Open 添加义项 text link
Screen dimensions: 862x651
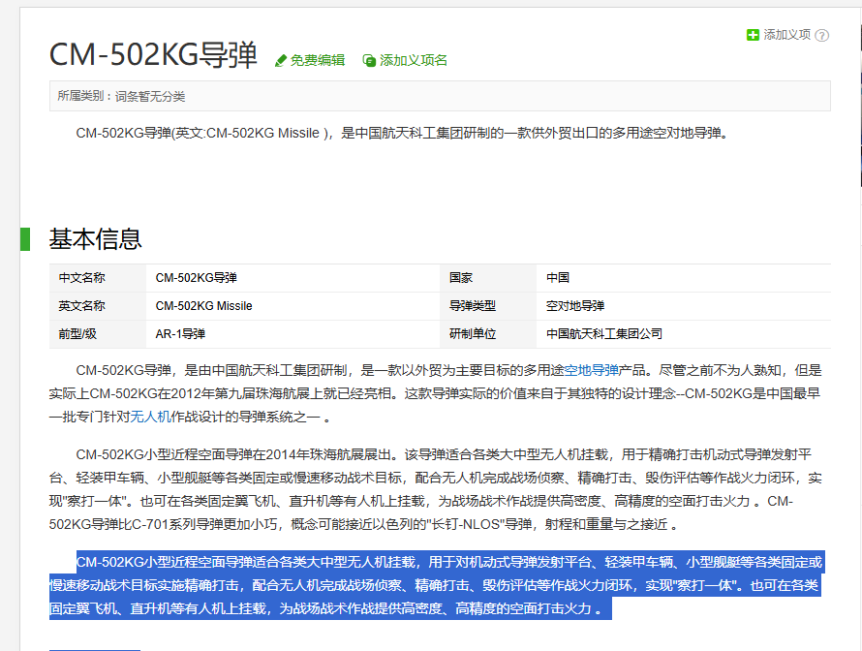786,35
